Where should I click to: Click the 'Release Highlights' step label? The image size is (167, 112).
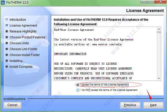tap(23, 31)
